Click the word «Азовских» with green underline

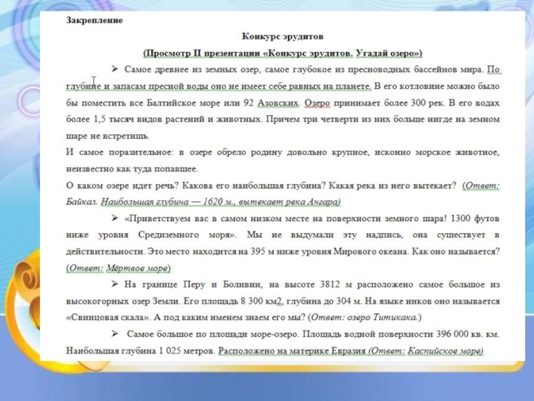[x=278, y=103]
